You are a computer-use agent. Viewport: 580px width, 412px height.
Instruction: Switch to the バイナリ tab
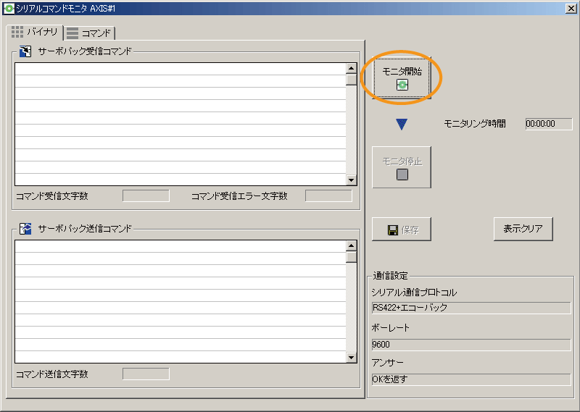34,33
